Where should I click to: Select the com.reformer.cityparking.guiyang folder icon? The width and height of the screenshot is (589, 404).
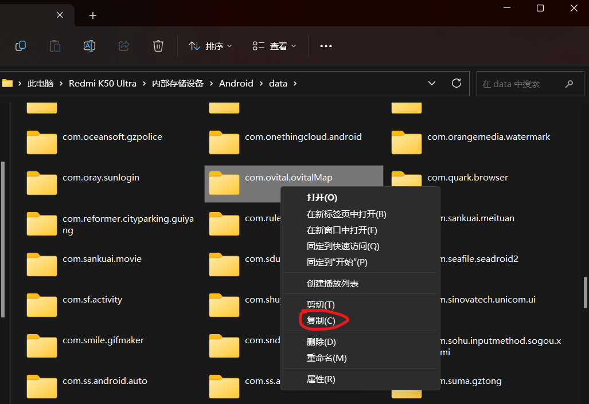[x=42, y=224]
